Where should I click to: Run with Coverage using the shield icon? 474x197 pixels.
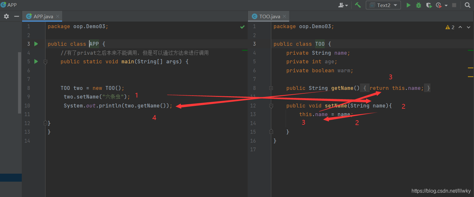(x=429, y=5)
